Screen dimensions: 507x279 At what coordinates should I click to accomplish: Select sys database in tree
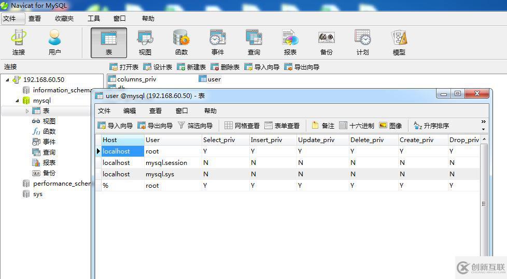click(33, 194)
